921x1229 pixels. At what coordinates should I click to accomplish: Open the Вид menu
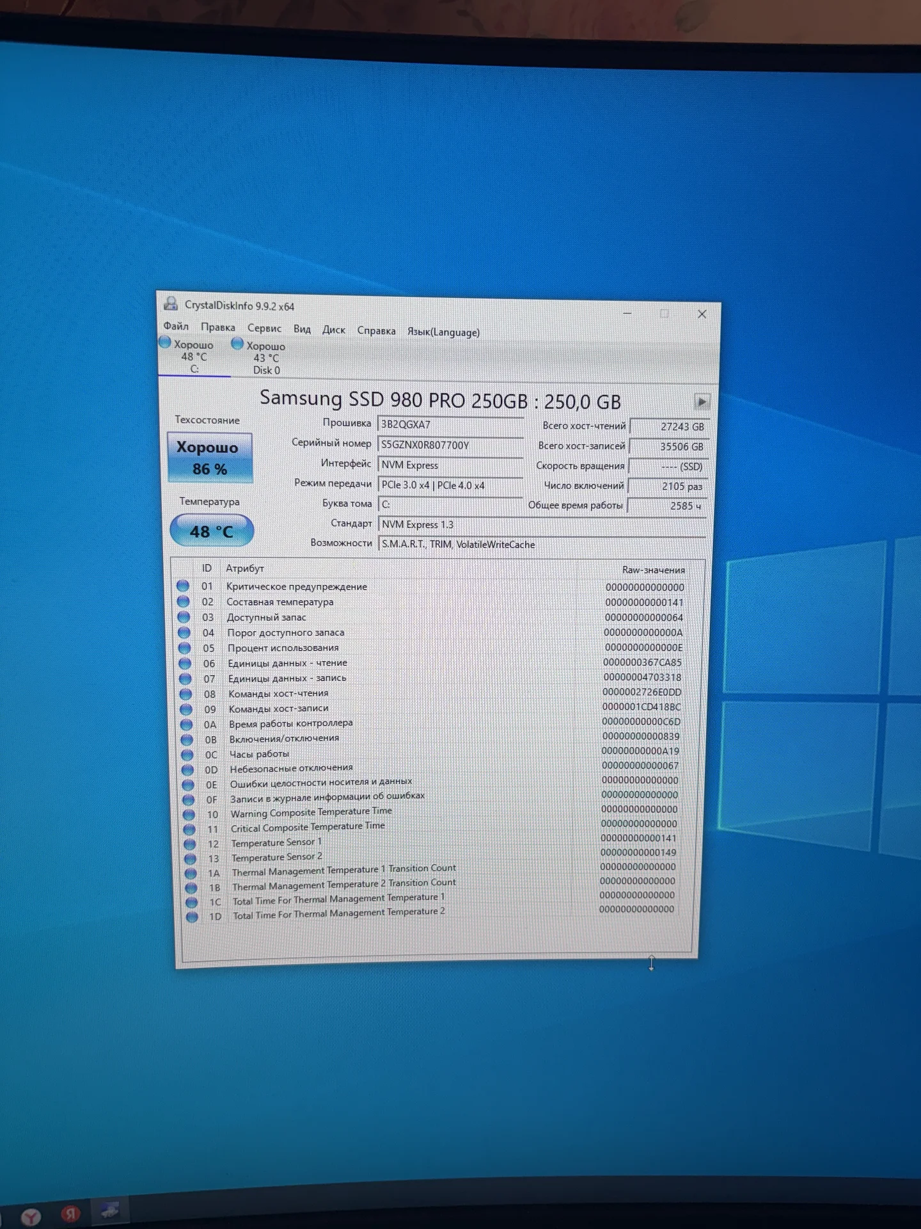click(302, 329)
